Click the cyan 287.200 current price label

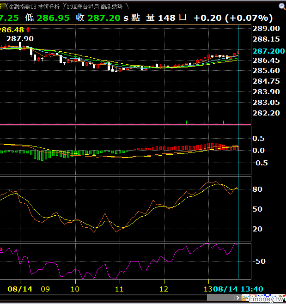268,51
